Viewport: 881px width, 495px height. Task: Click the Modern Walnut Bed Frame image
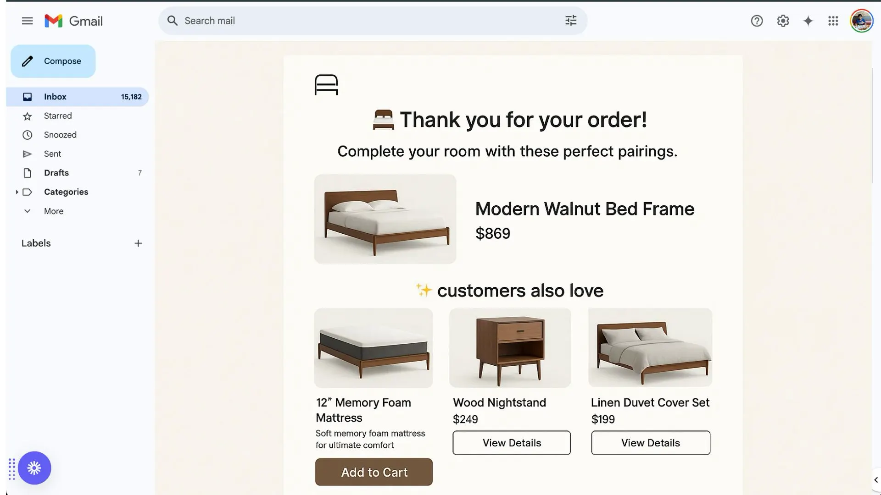385,219
